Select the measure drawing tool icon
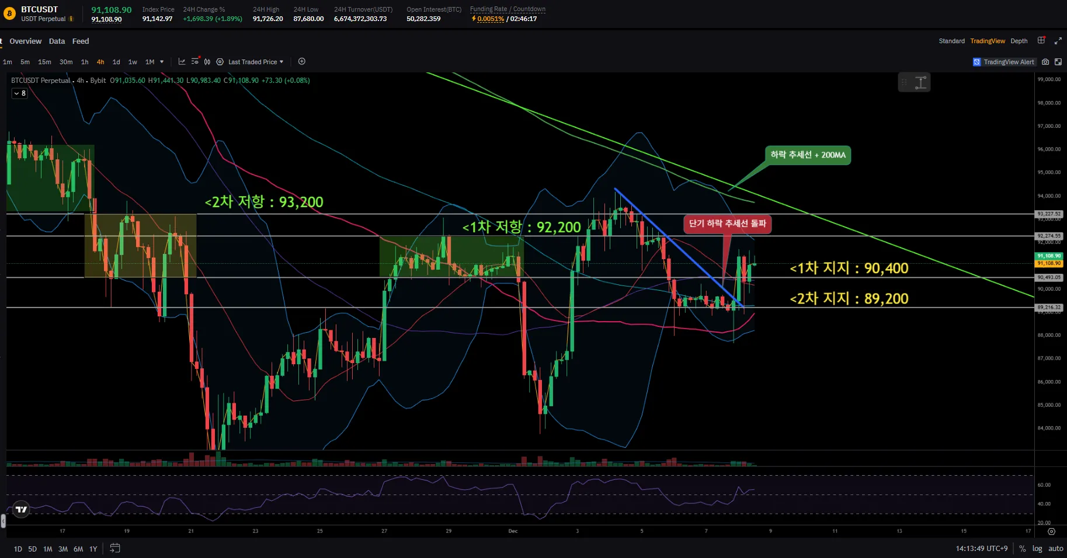Screen dimensions: 1067x558 920,83
